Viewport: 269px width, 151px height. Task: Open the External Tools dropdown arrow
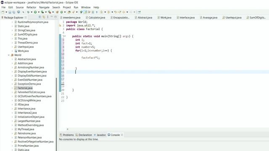click(x=53, y=12)
